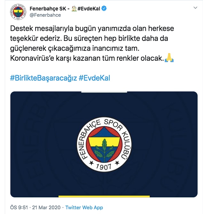Expand the tweet options chevron
Viewport: 203px width, 214px height.
pyautogui.click(x=195, y=8)
